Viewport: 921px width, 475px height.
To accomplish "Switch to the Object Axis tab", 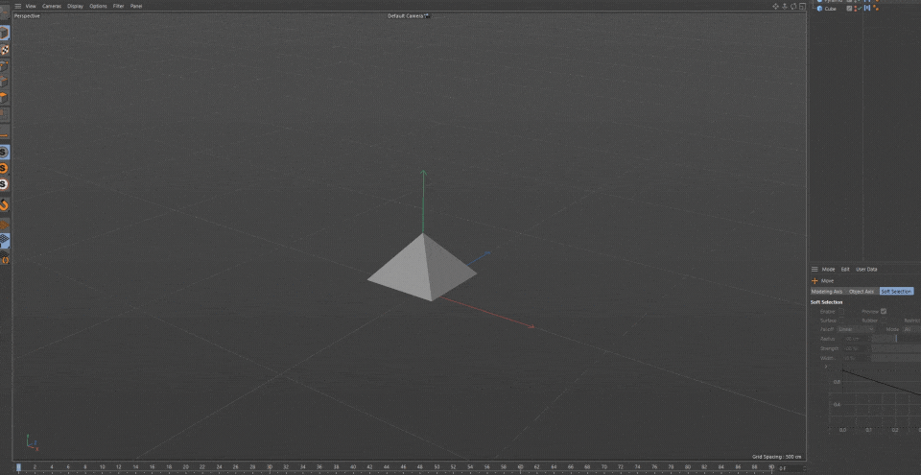I will pyautogui.click(x=862, y=292).
